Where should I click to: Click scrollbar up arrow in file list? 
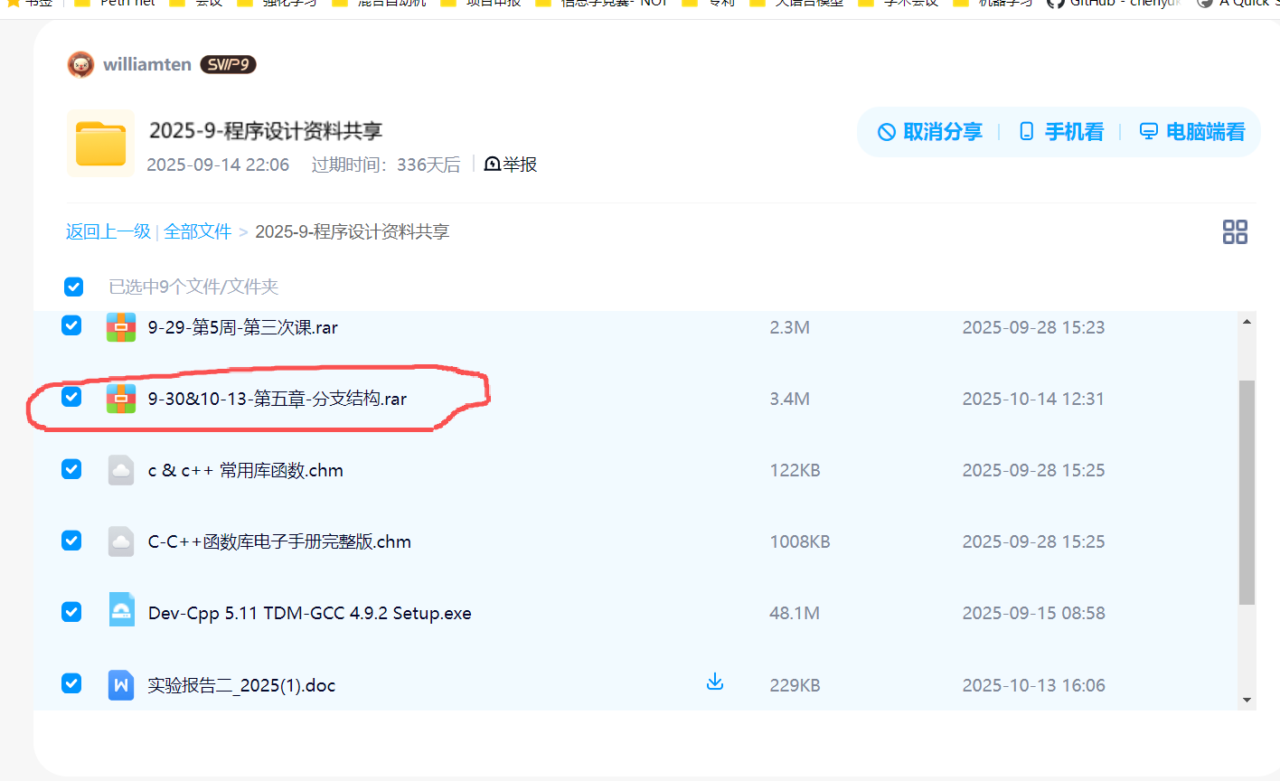(1247, 322)
